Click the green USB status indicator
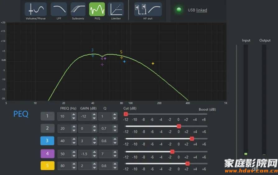The image size is (278, 175). (179, 10)
